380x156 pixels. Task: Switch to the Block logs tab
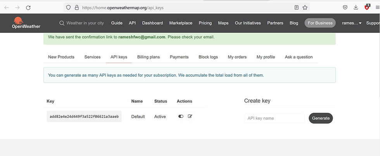click(x=208, y=57)
